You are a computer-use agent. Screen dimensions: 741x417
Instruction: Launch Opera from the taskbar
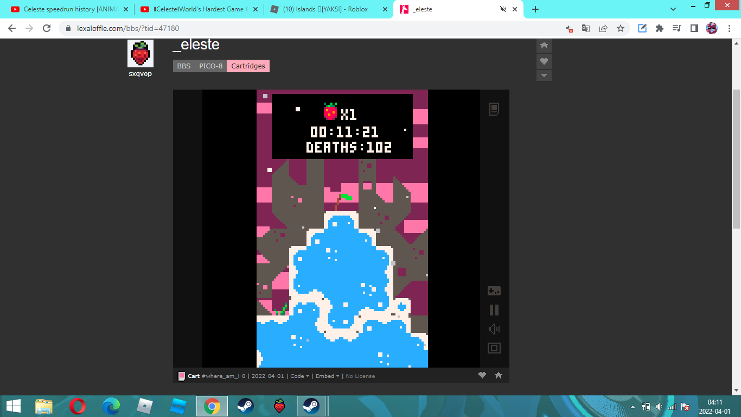coord(78,406)
